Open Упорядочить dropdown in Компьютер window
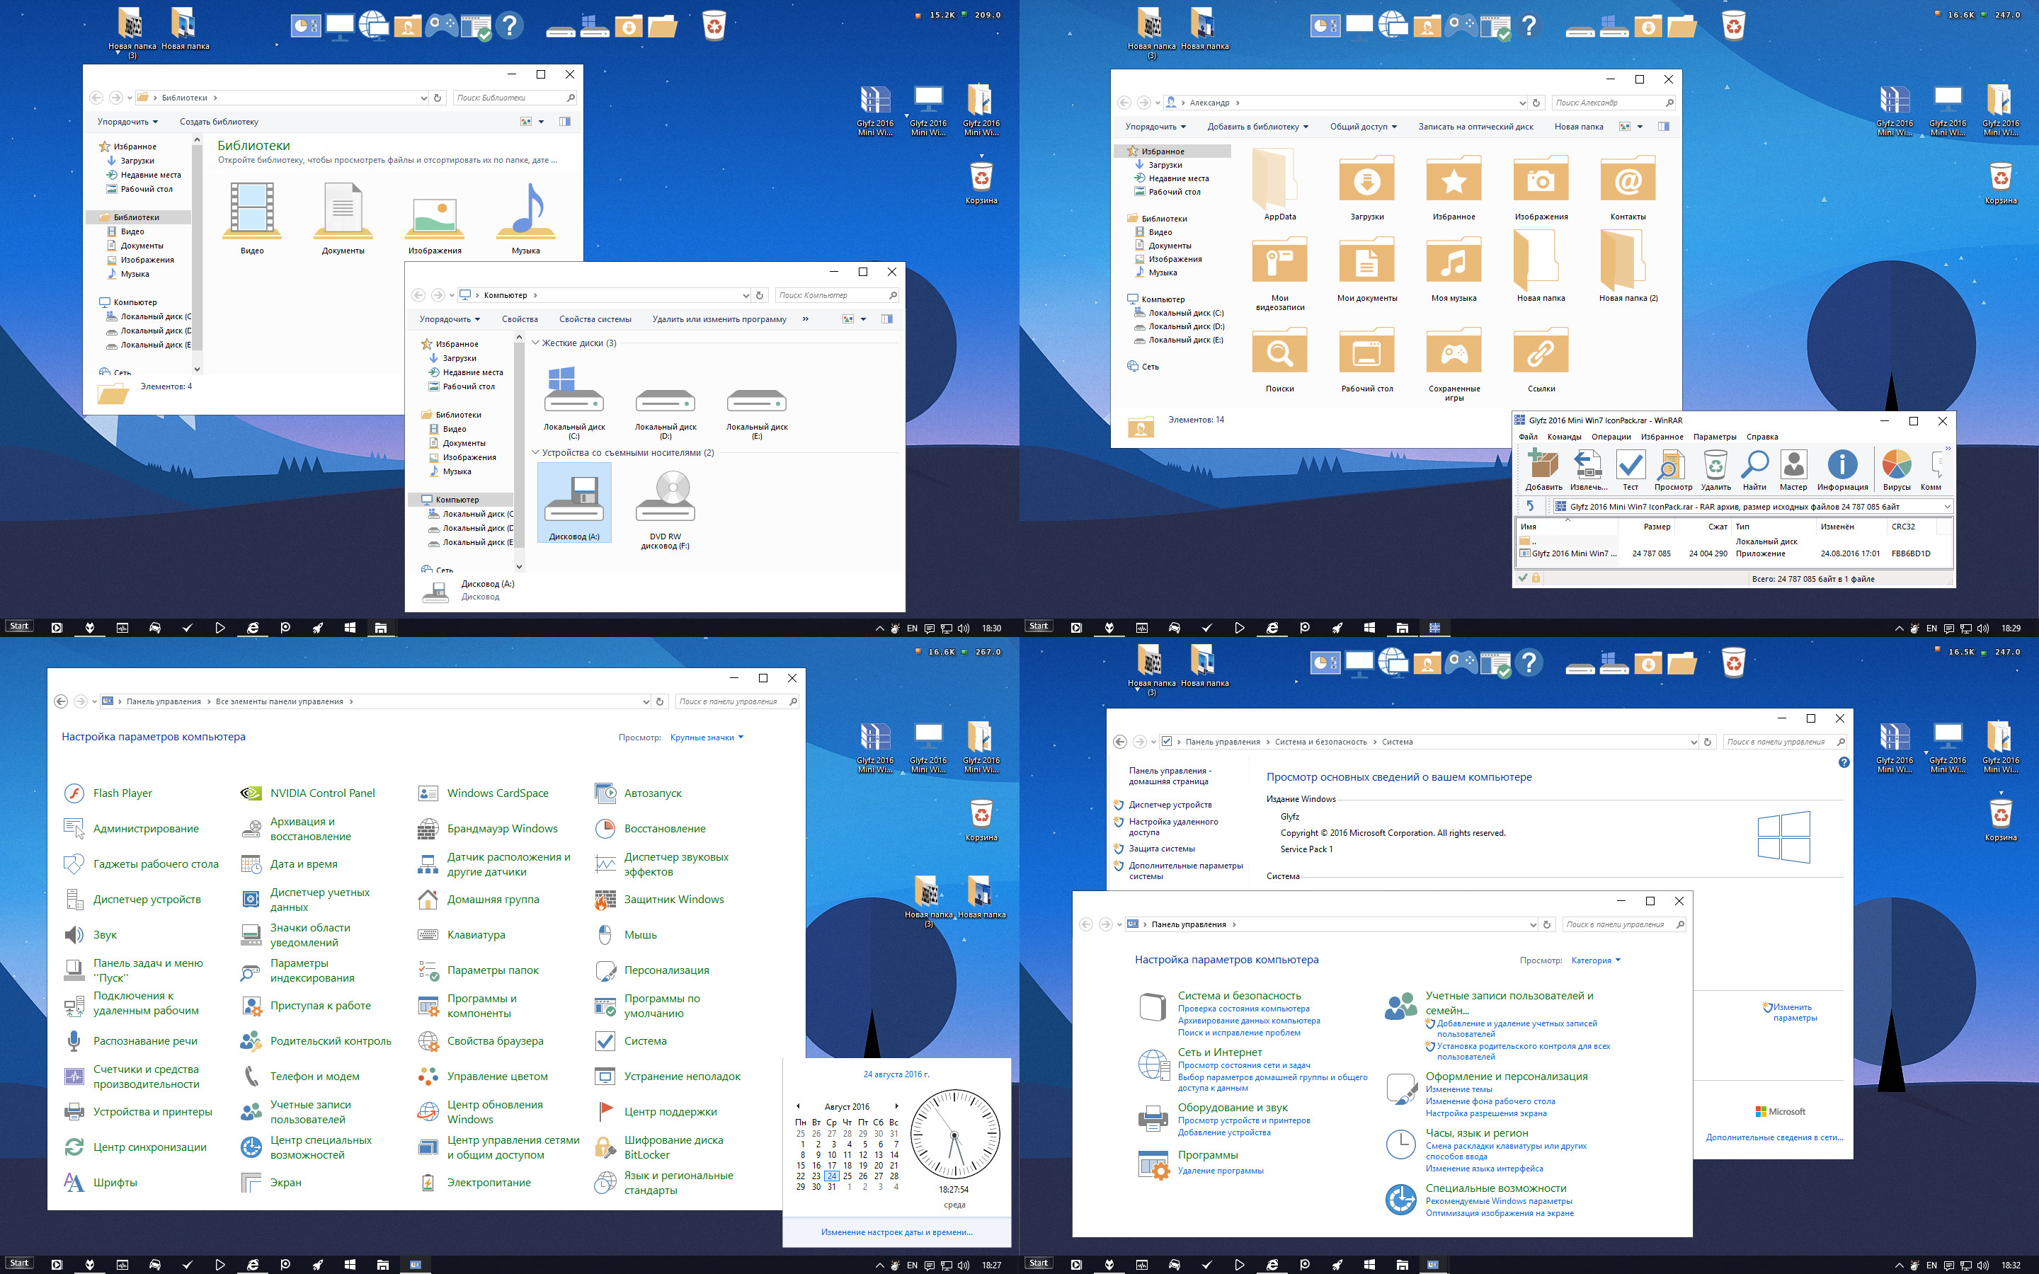This screenshot has height=1274, width=2039. (x=450, y=318)
